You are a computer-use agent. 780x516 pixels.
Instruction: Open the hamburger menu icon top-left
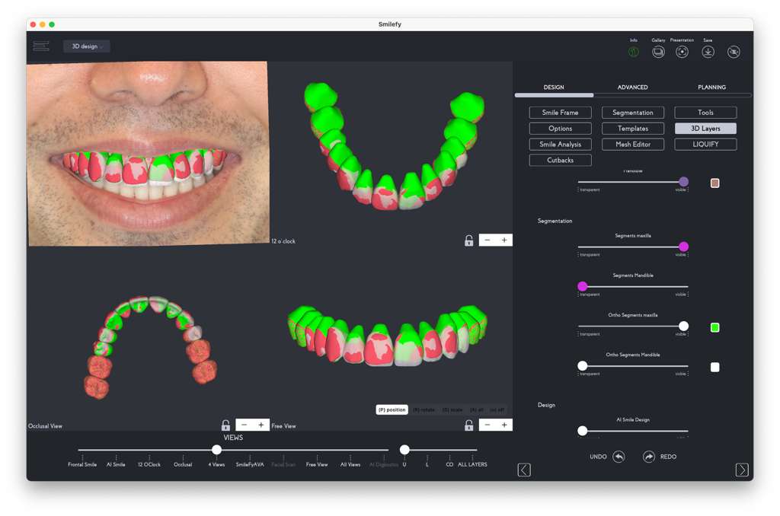(41, 46)
